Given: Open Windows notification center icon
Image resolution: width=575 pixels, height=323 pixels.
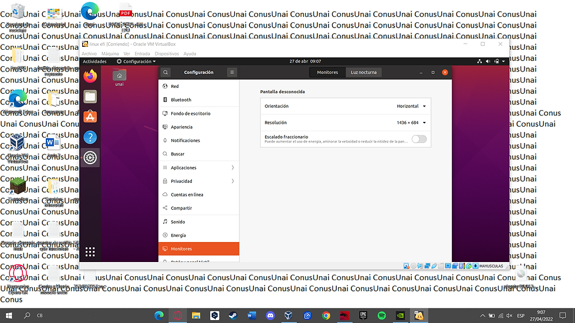Looking at the screenshot, I should [x=563, y=315].
